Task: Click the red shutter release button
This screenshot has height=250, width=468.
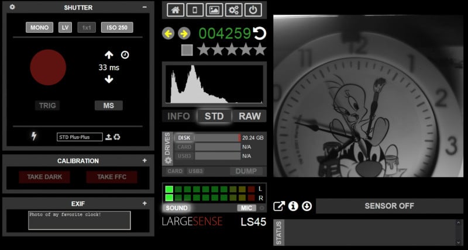Action: pos(48,67)
